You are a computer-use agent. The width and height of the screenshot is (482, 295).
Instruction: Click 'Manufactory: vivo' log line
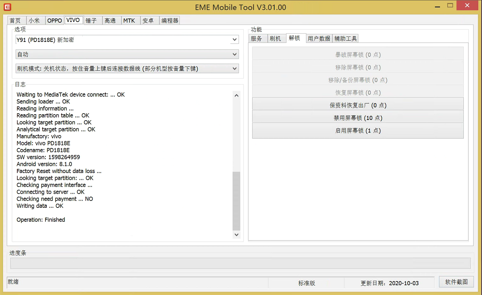[39, 136]
